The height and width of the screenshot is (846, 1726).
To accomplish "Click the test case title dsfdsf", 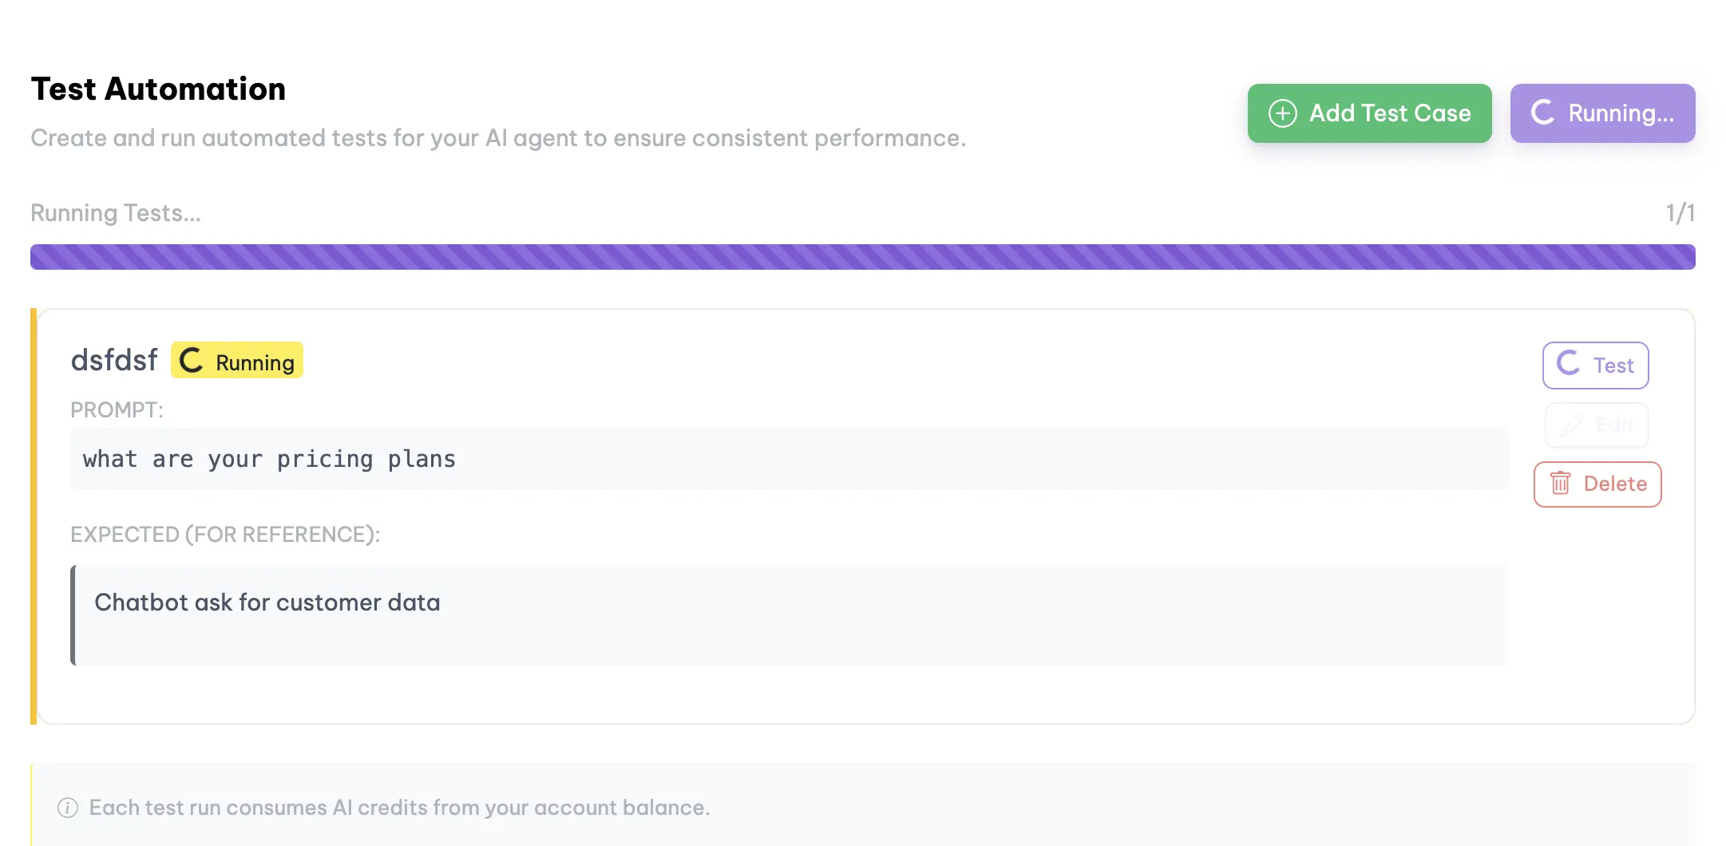I will 114,360.
